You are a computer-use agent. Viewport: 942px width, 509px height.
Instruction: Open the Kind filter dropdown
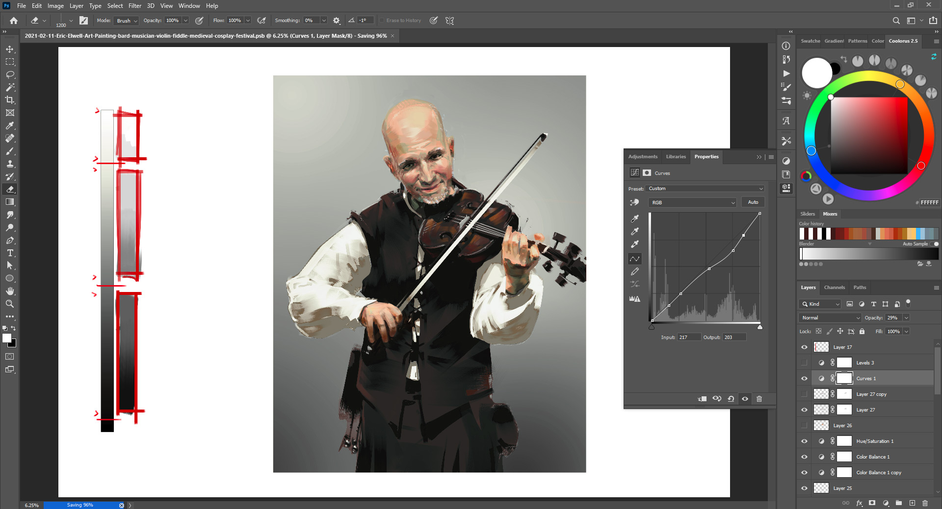[820, 304]
